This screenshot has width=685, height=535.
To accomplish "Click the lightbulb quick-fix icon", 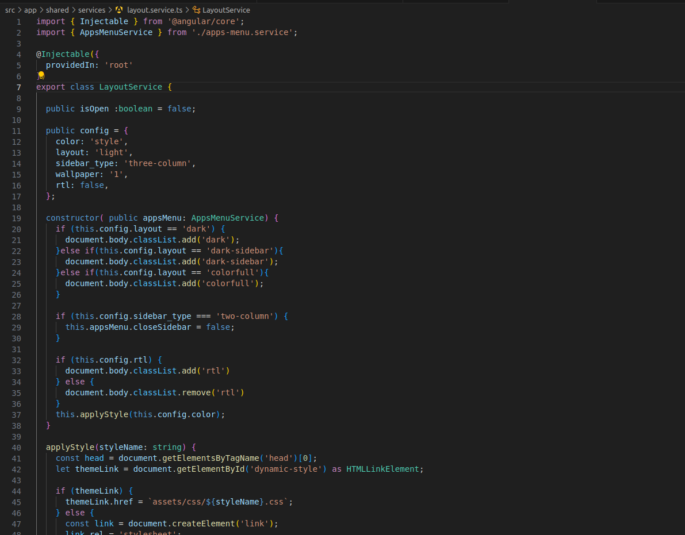I will (x=40, y=76).
